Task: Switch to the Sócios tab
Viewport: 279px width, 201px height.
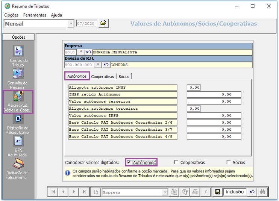Action: point(124,77)
